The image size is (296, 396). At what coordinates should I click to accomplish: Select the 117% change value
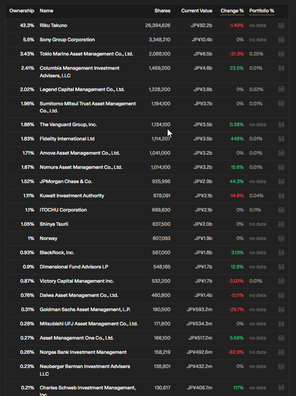pos(239,387)
